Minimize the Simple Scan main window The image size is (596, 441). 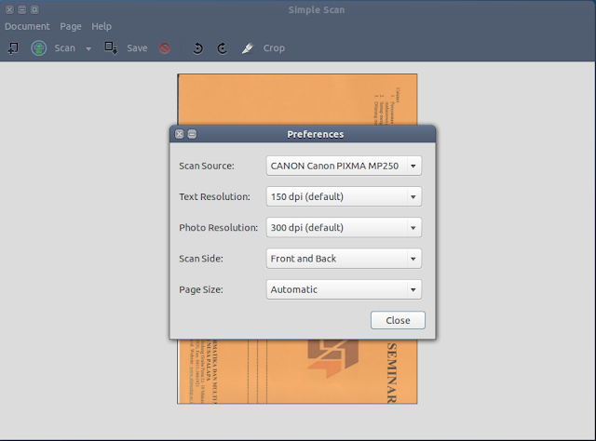click(x=22, y=10)
